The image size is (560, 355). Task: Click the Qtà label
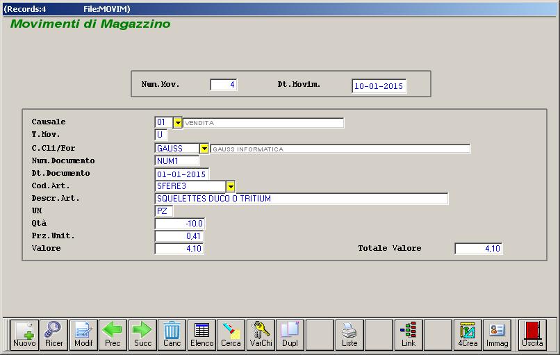pyautogui.click(x=39, y=223)
